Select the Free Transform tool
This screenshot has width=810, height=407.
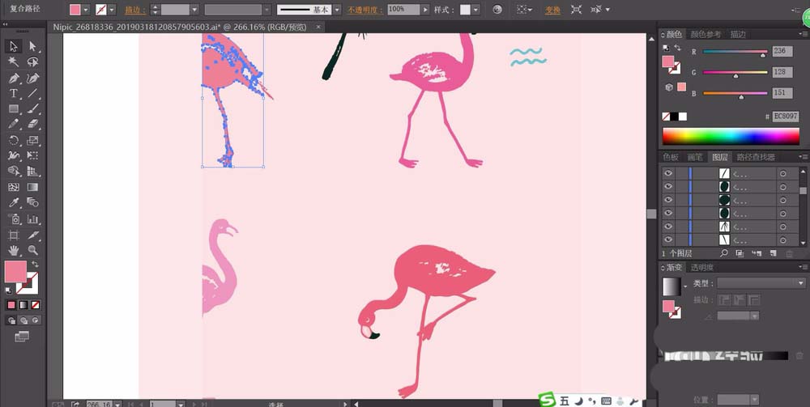(x=33, y=156)
